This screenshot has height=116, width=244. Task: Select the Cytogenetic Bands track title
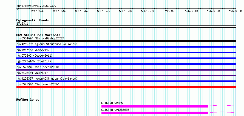coord(33,20)
